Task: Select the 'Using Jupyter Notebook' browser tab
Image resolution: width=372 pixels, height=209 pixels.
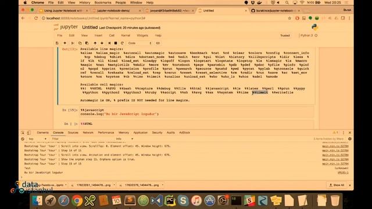Action: tap(63, 10)
